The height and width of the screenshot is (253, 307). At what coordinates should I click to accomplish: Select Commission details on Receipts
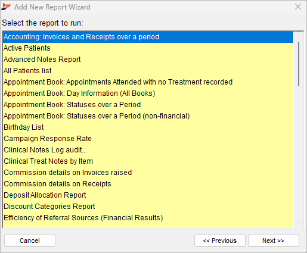[x=148, y=184]
